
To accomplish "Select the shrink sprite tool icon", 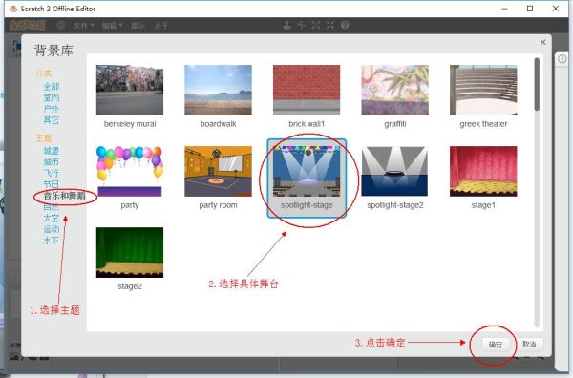I will [330, 25].
